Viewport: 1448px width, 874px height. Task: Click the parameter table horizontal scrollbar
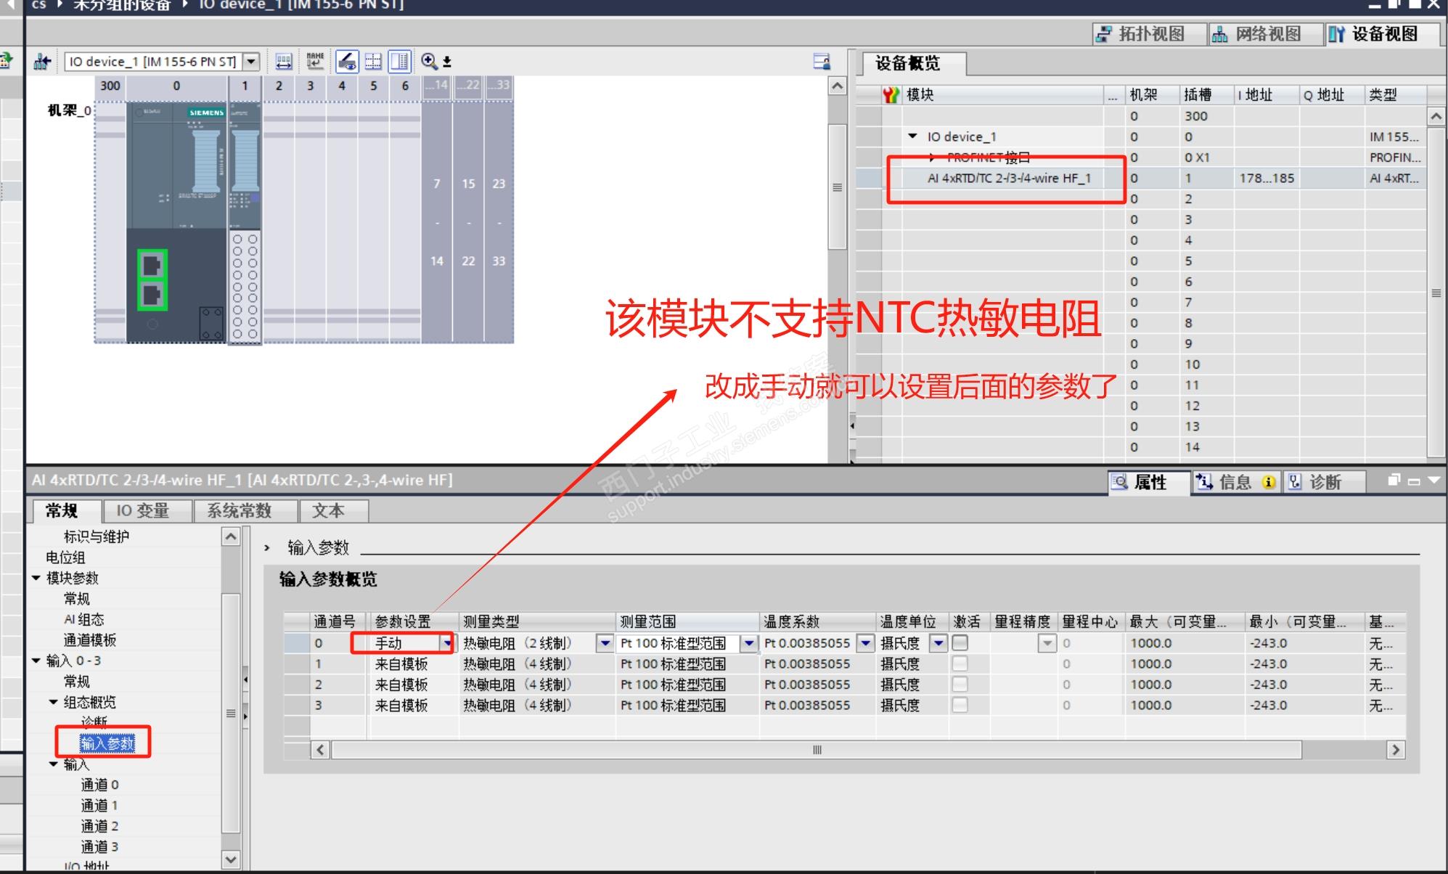point(816,750)
